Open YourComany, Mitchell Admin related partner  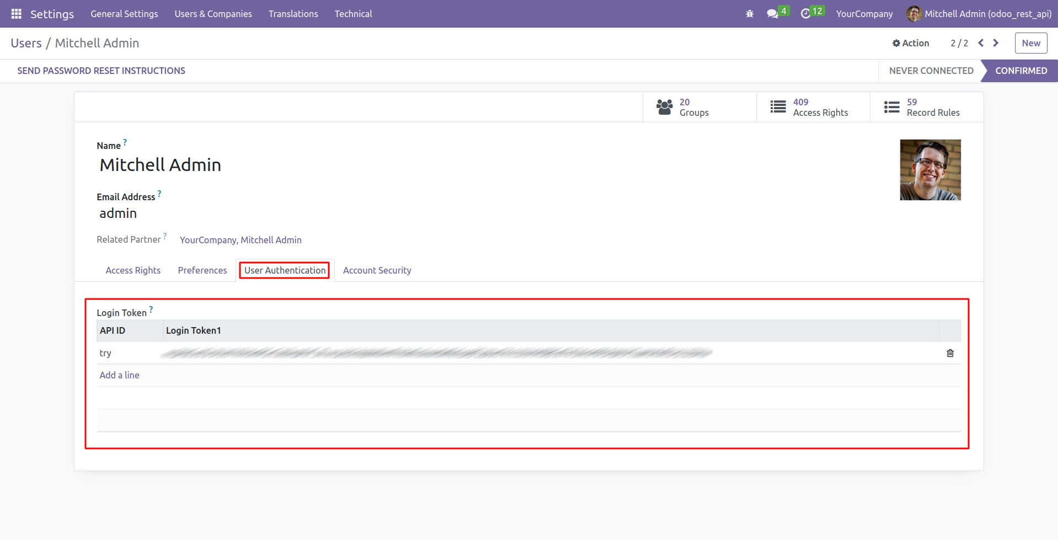pyautogui.click(x=241, y=239)
